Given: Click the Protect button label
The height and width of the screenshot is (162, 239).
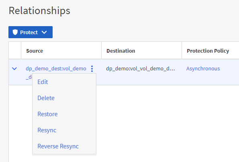Looking at the screenshot, I should point(29,32).
